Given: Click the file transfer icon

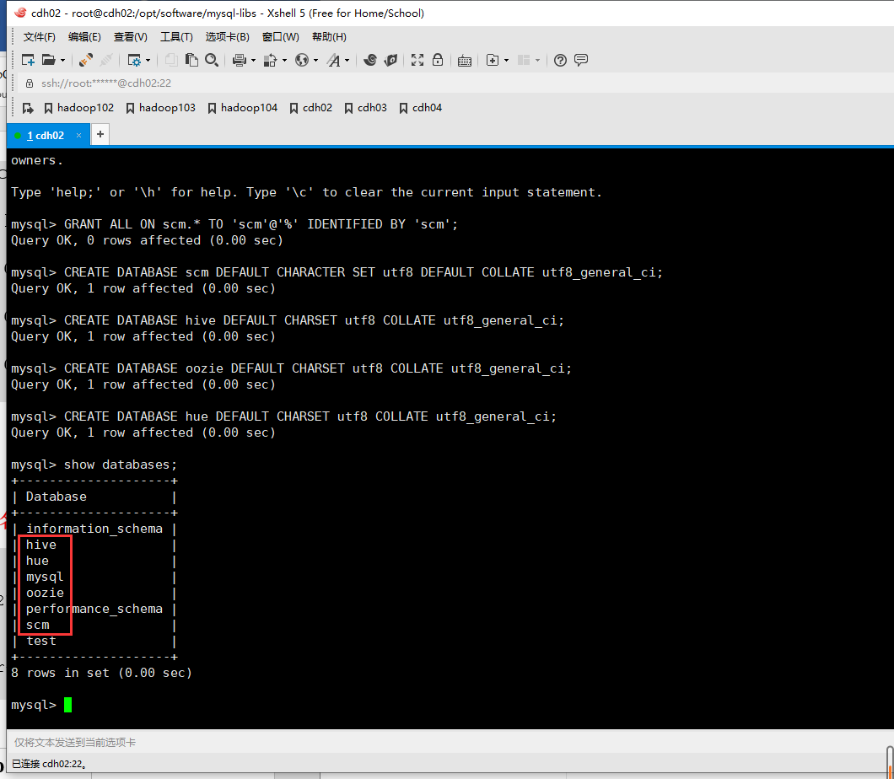Looking at the screenshot, I should [x=270, y=60].
